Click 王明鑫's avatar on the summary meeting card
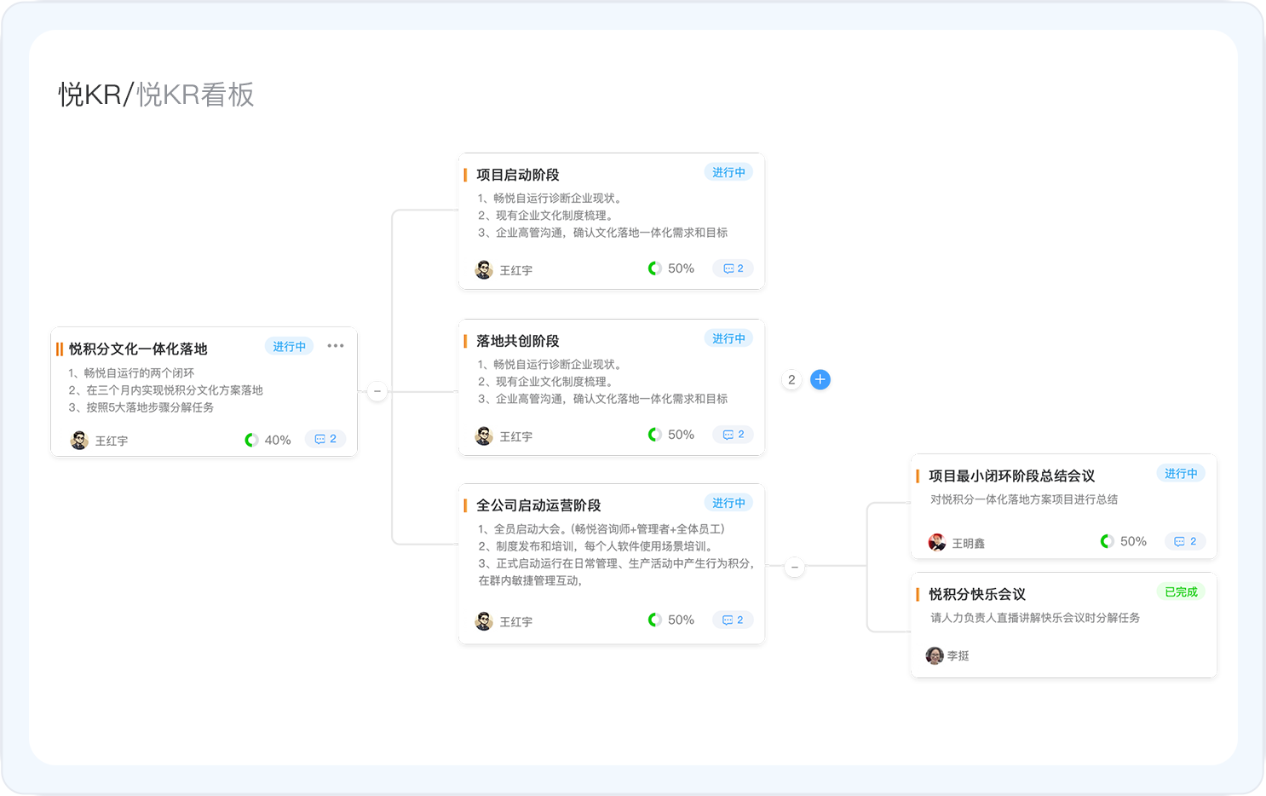The image size is (1266, 796). (x=935, y=540)
